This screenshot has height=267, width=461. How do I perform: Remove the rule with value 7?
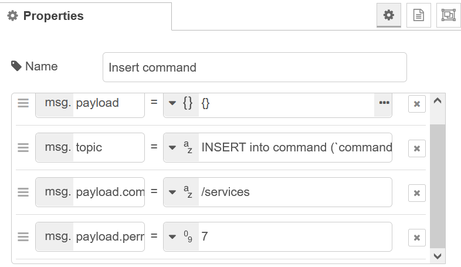tap(417, 238)
